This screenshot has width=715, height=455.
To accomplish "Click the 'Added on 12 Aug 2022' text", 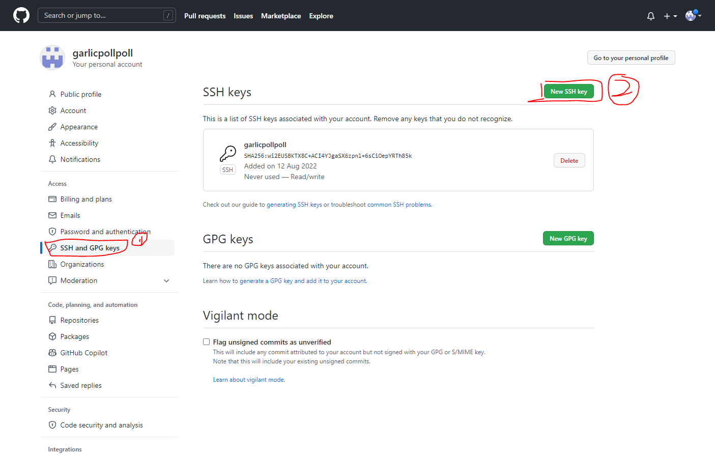I will pos(280,166).
